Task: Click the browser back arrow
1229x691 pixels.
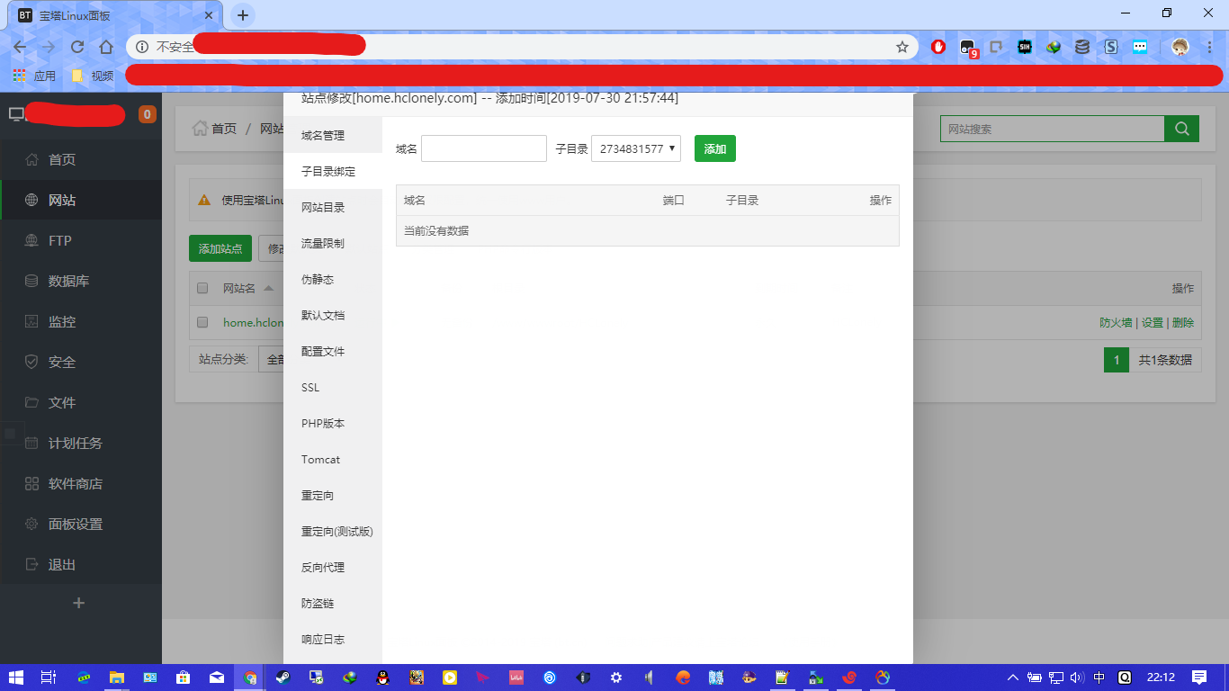Action: [x=20, y=47]
